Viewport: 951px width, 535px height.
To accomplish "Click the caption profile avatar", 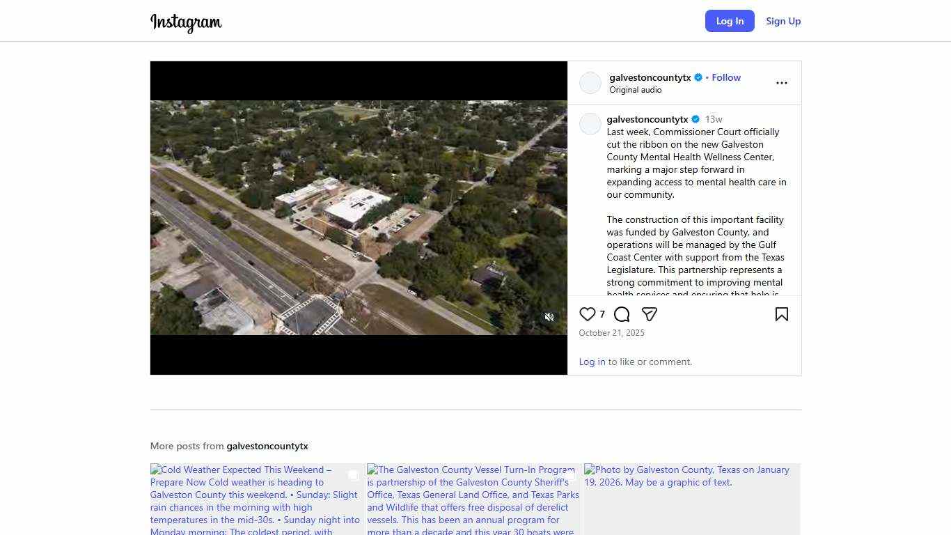I will [590, 124].
